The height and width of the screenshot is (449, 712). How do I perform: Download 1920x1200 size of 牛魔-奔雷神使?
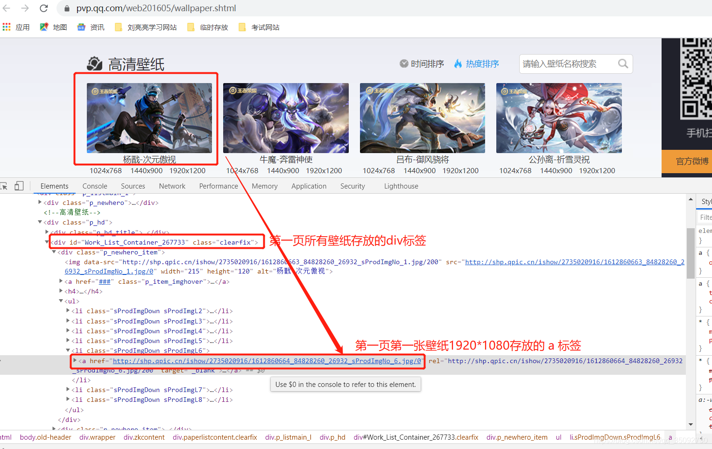click(324, 171)
